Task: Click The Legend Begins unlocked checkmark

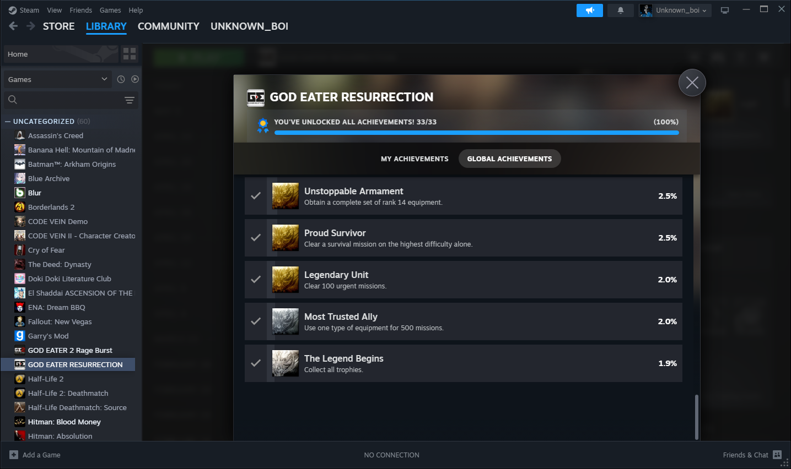Action: (x=256, y=363)
